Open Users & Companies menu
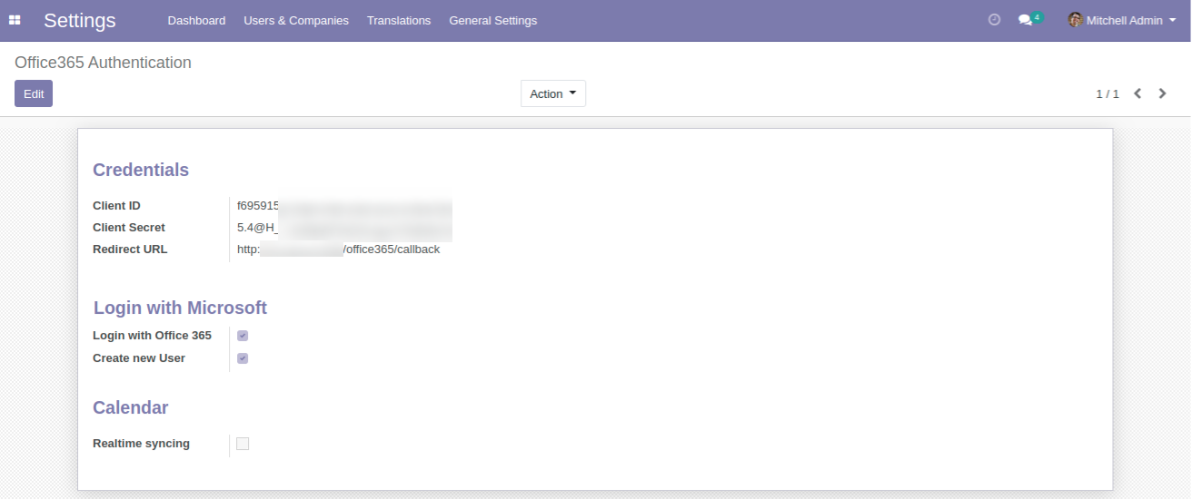1192x499 pixels. click(296, 20)
